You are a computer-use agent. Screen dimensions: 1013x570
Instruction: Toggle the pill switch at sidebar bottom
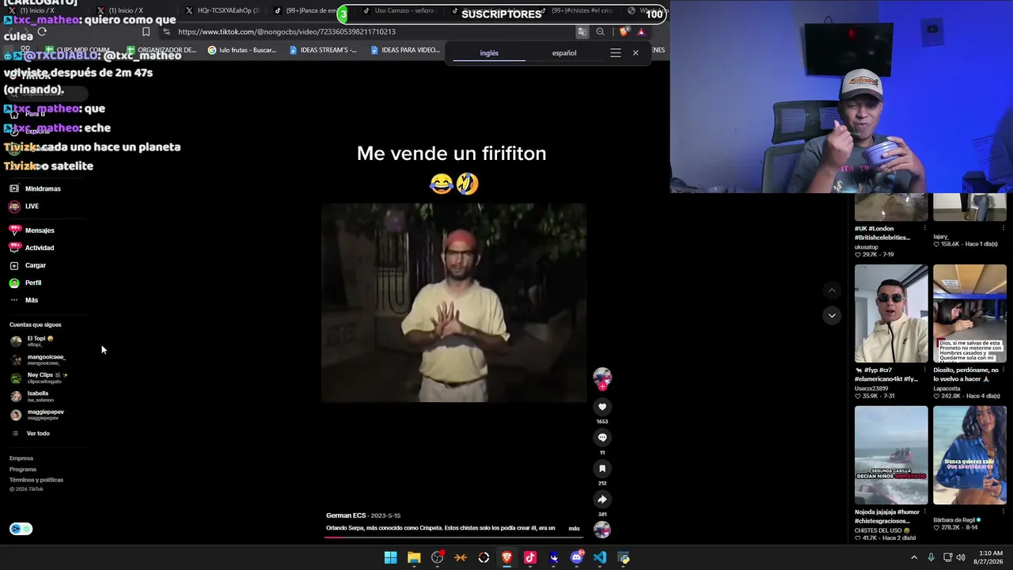21,529
